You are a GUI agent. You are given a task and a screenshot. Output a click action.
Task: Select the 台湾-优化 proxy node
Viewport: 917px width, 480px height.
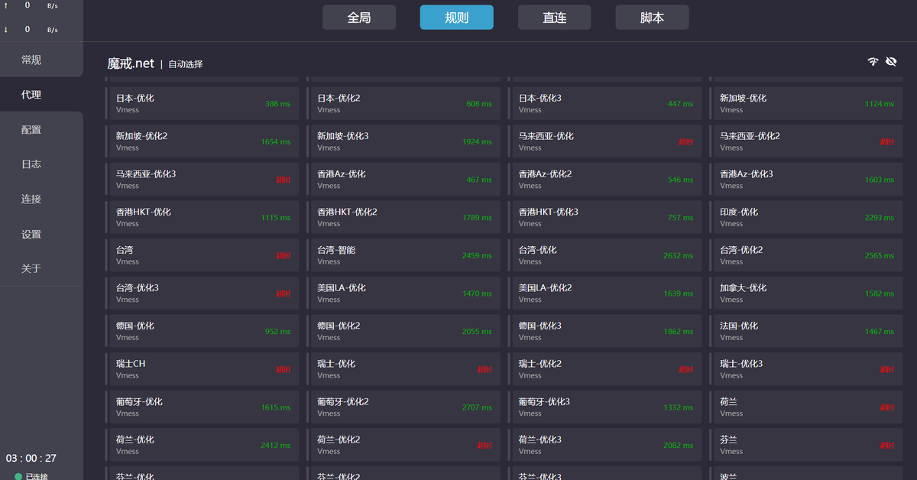coord(604,255)
